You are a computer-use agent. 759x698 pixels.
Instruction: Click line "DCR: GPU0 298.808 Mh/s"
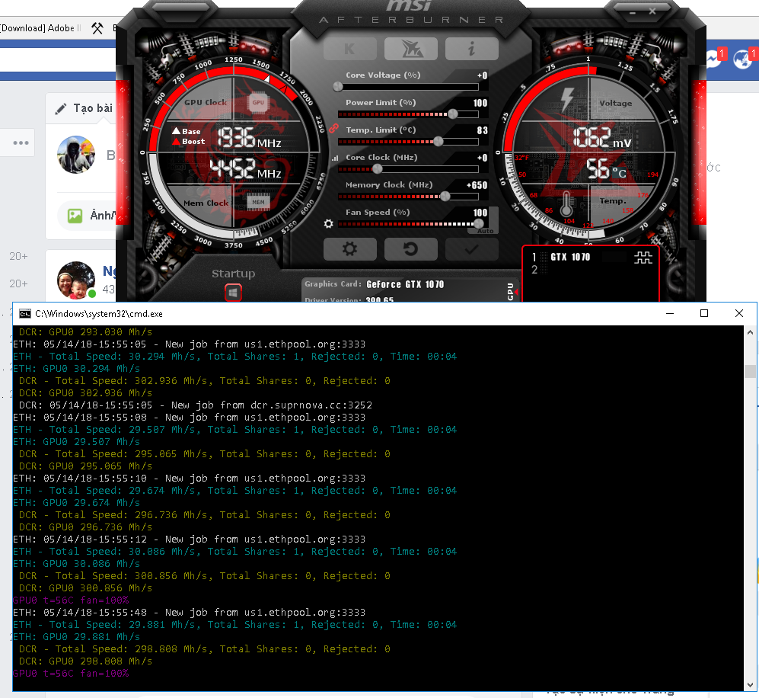[86, 661]
